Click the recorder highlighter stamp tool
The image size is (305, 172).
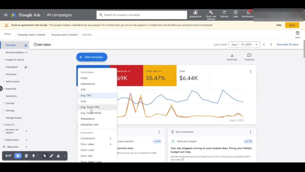(x=58, y=156)
